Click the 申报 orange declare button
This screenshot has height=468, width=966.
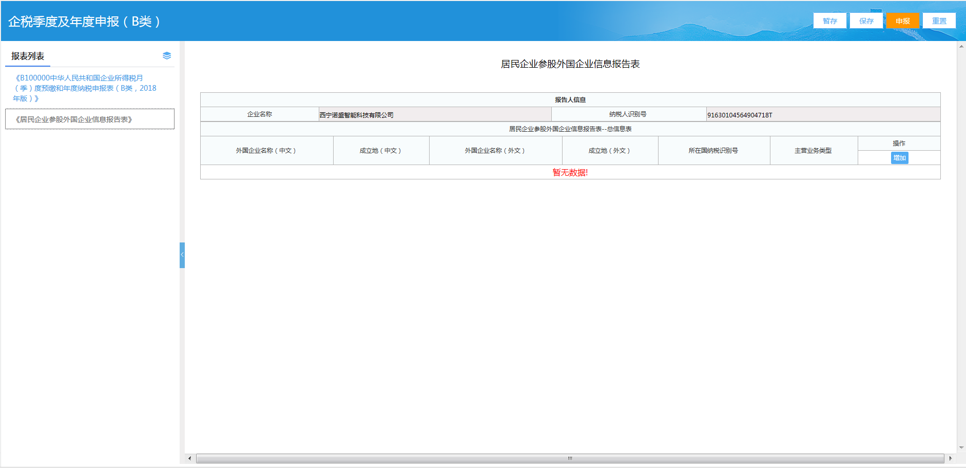902,21
